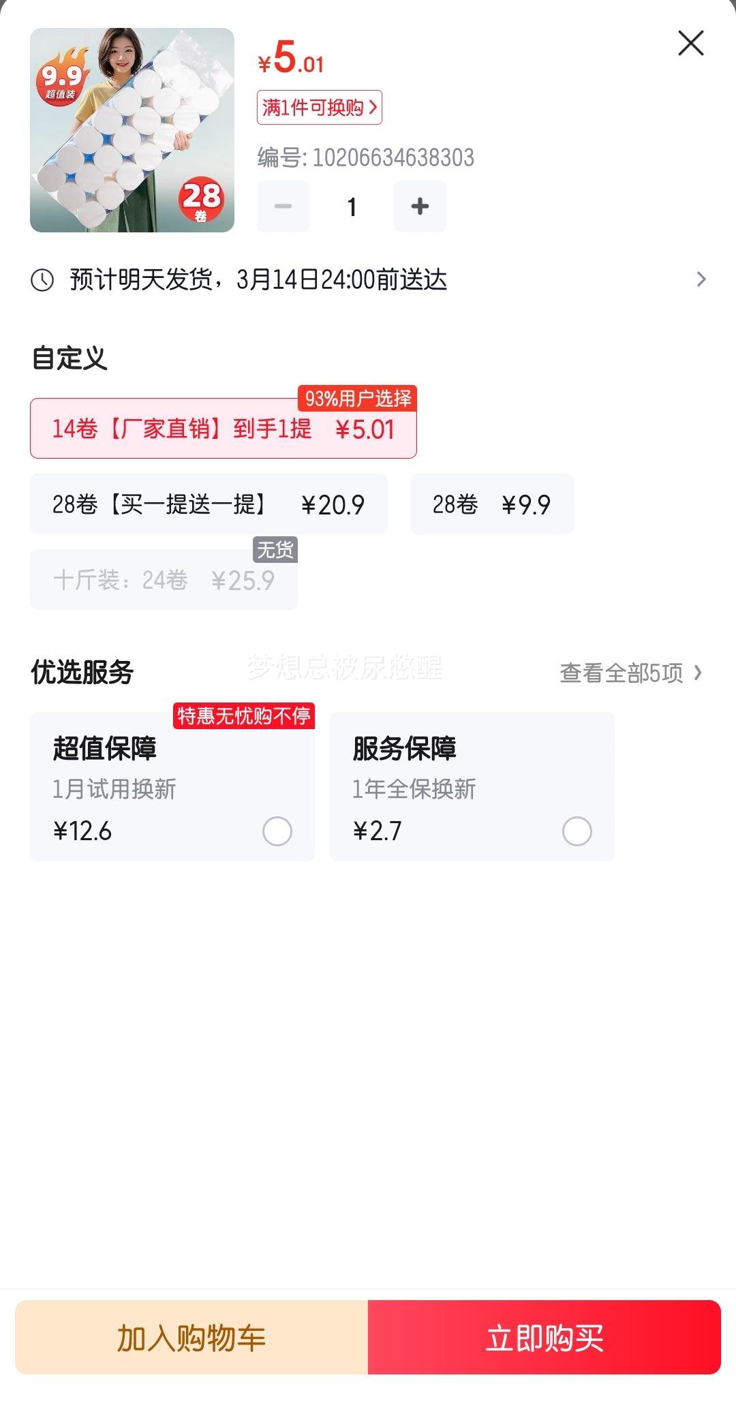Open the toilet paper product thumbnail

[132, 130]
